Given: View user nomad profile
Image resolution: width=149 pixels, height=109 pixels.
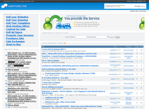Looking at the screenshot, I should click(x=113, y=107).
